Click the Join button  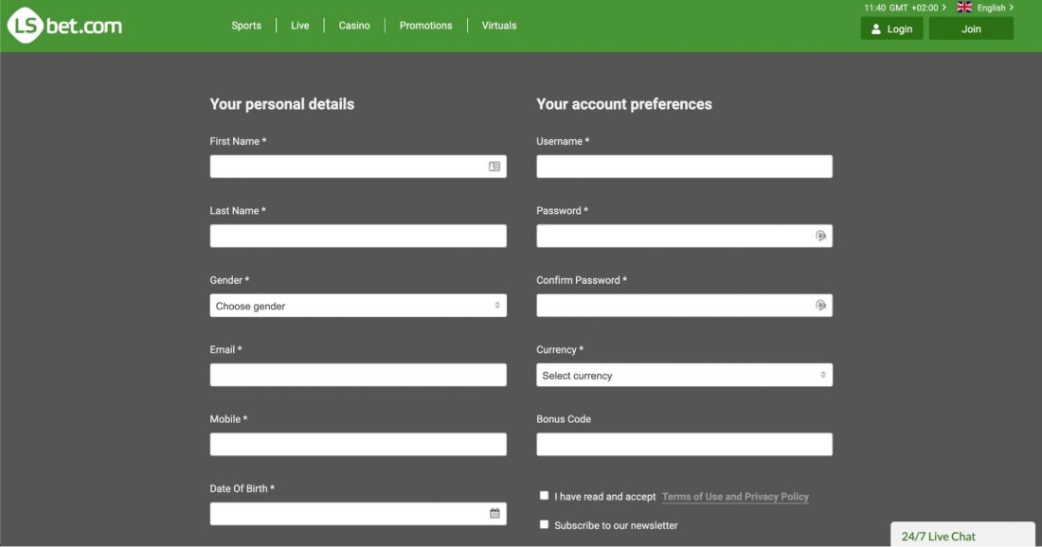(x=971, y=28)
